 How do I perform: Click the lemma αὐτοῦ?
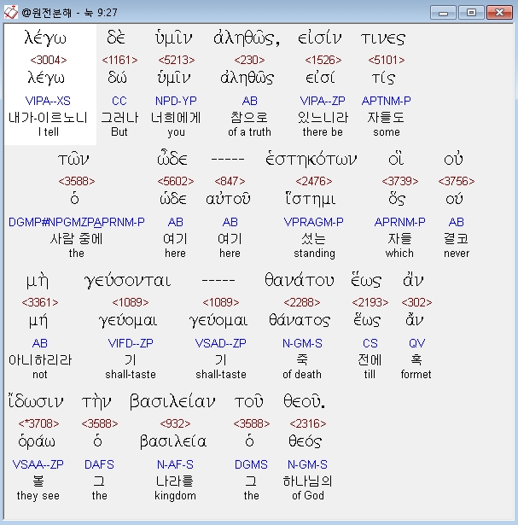click(x=228, y=199)
